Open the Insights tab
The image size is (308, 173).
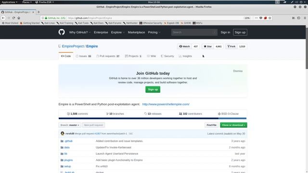(x=185, y=56)
